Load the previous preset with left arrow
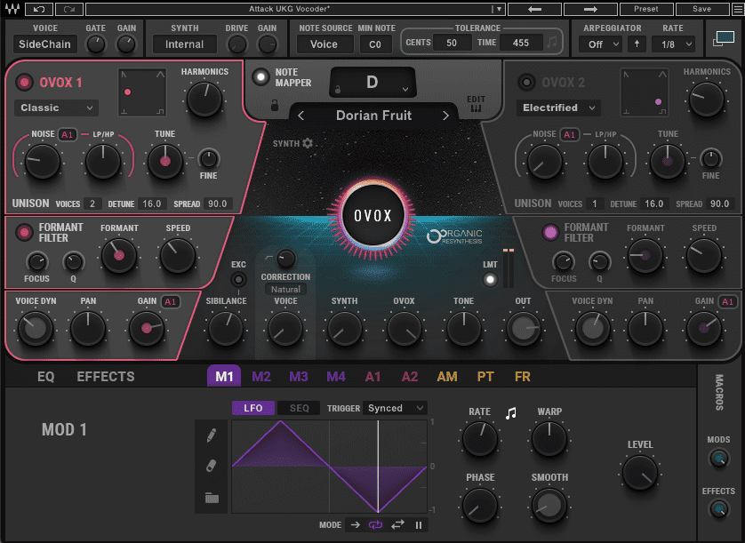Image resolution: width=745 pixels, height=543 pixels. [534, 9]
